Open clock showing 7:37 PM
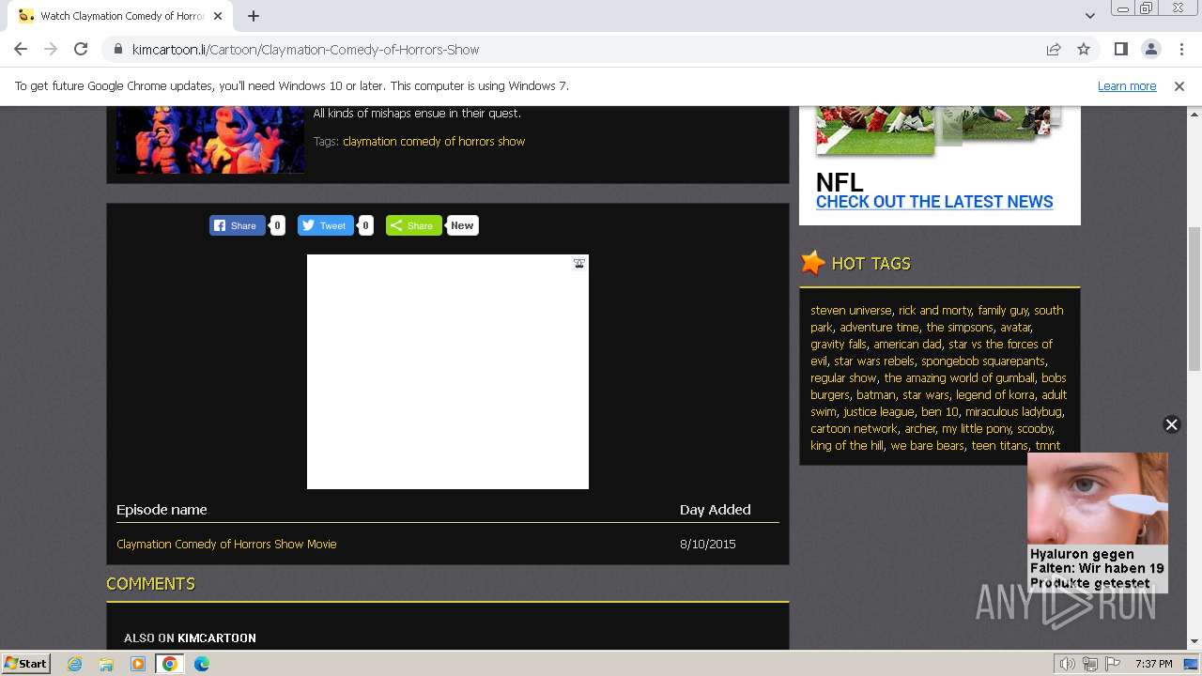The width and height of the screenshot is (1202, 676). [1153, 664]
